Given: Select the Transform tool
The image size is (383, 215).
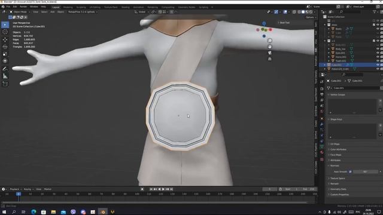Looking at the screenshot, I should pyautogui.click(x=5, y=61).
